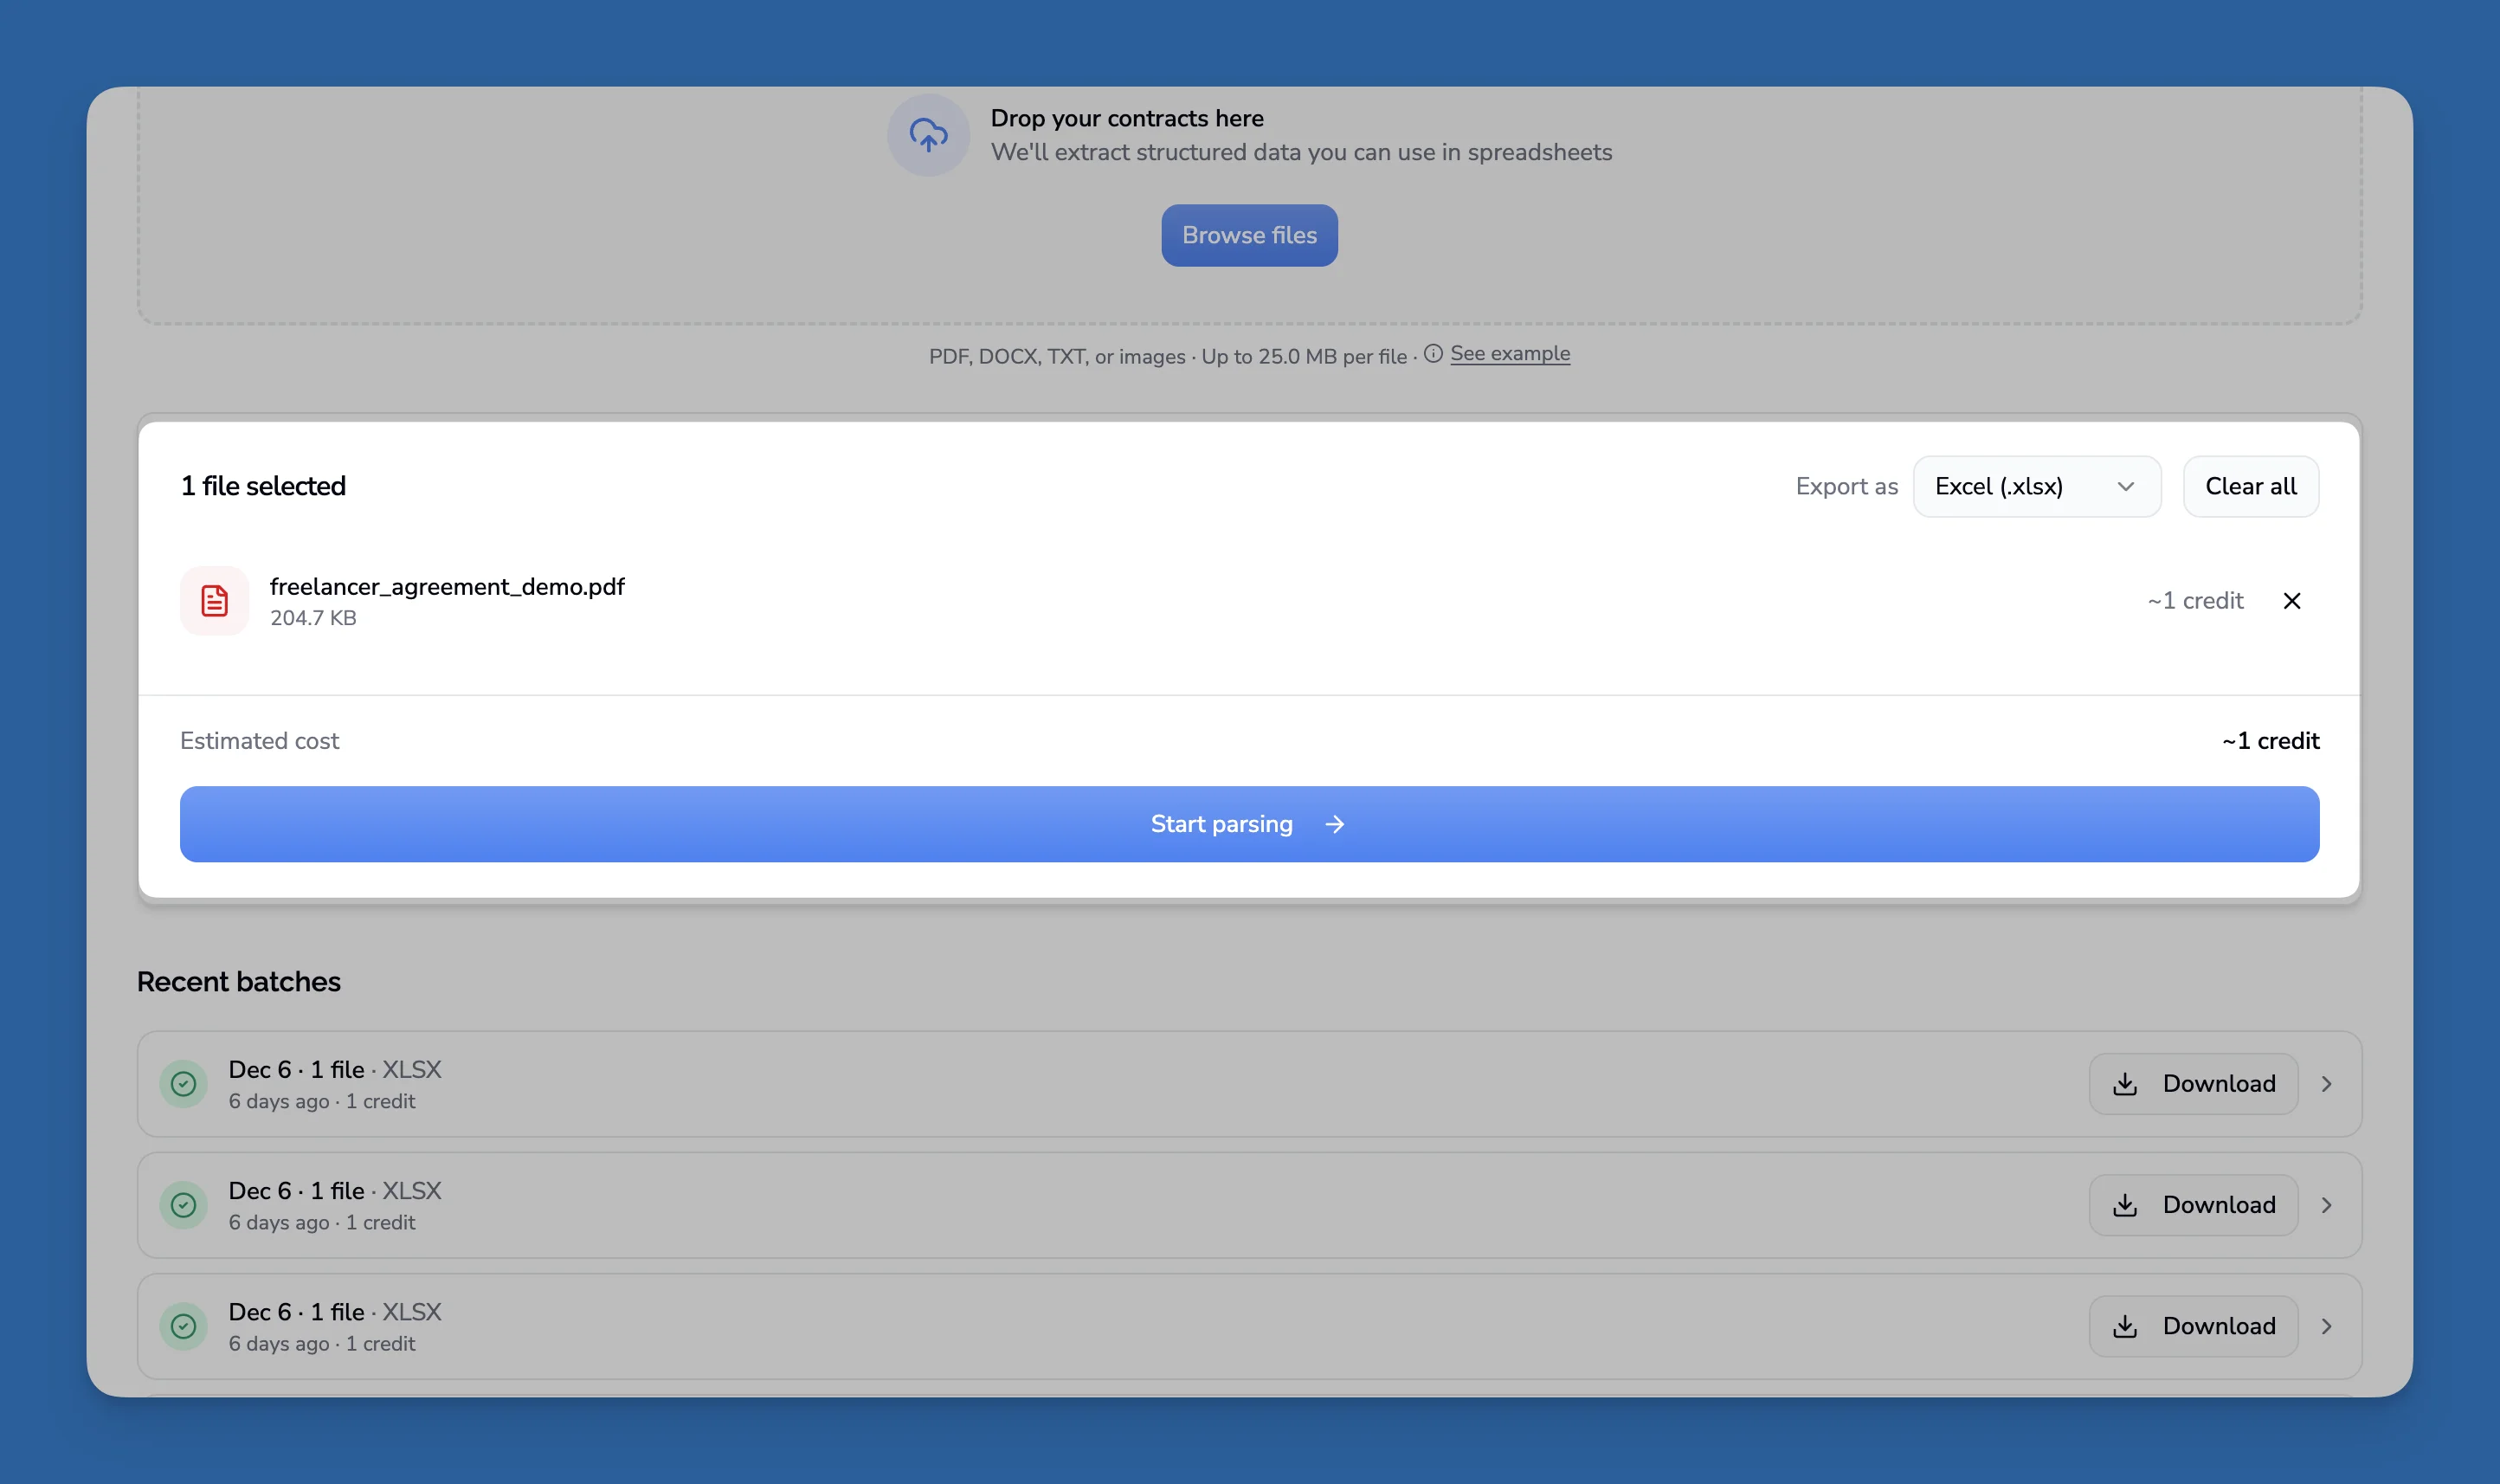Open the Export as format dropdown
The height and width of the screenshot is (1484, 2500).
click(x=2036, y=486)
